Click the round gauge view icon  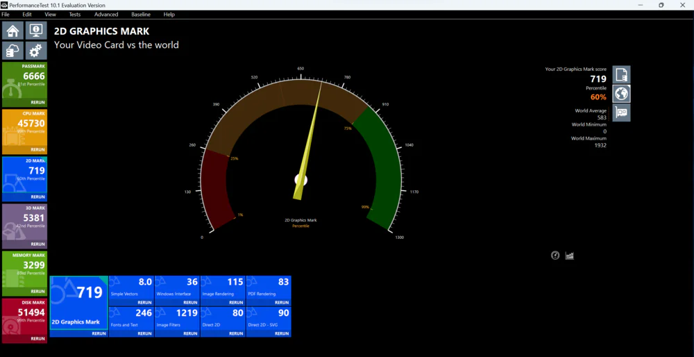click(x=555, y=256)
